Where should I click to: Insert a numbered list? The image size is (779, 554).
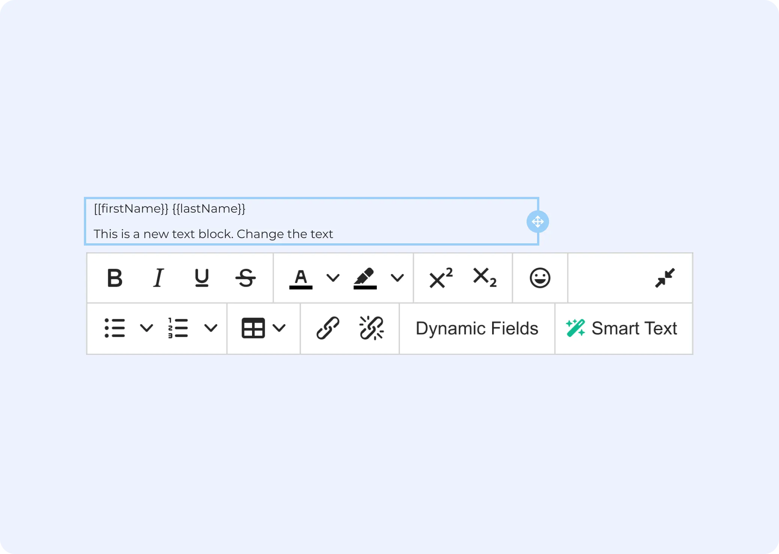pyautogui.click(x=178, y=328)
